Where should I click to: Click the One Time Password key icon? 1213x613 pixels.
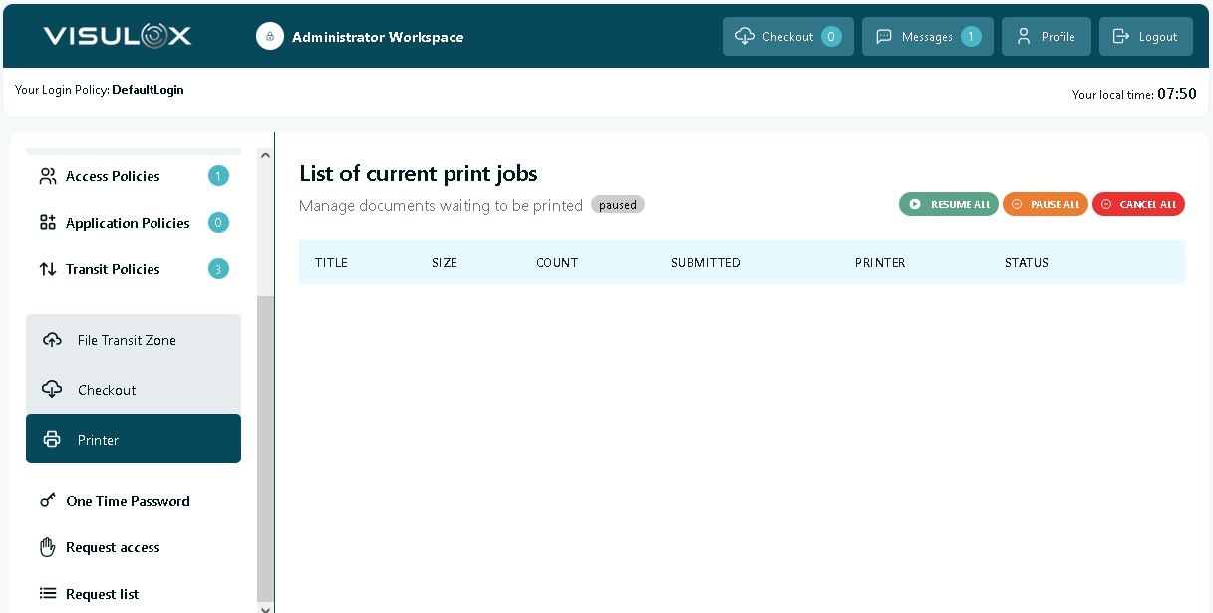(47, 501)
